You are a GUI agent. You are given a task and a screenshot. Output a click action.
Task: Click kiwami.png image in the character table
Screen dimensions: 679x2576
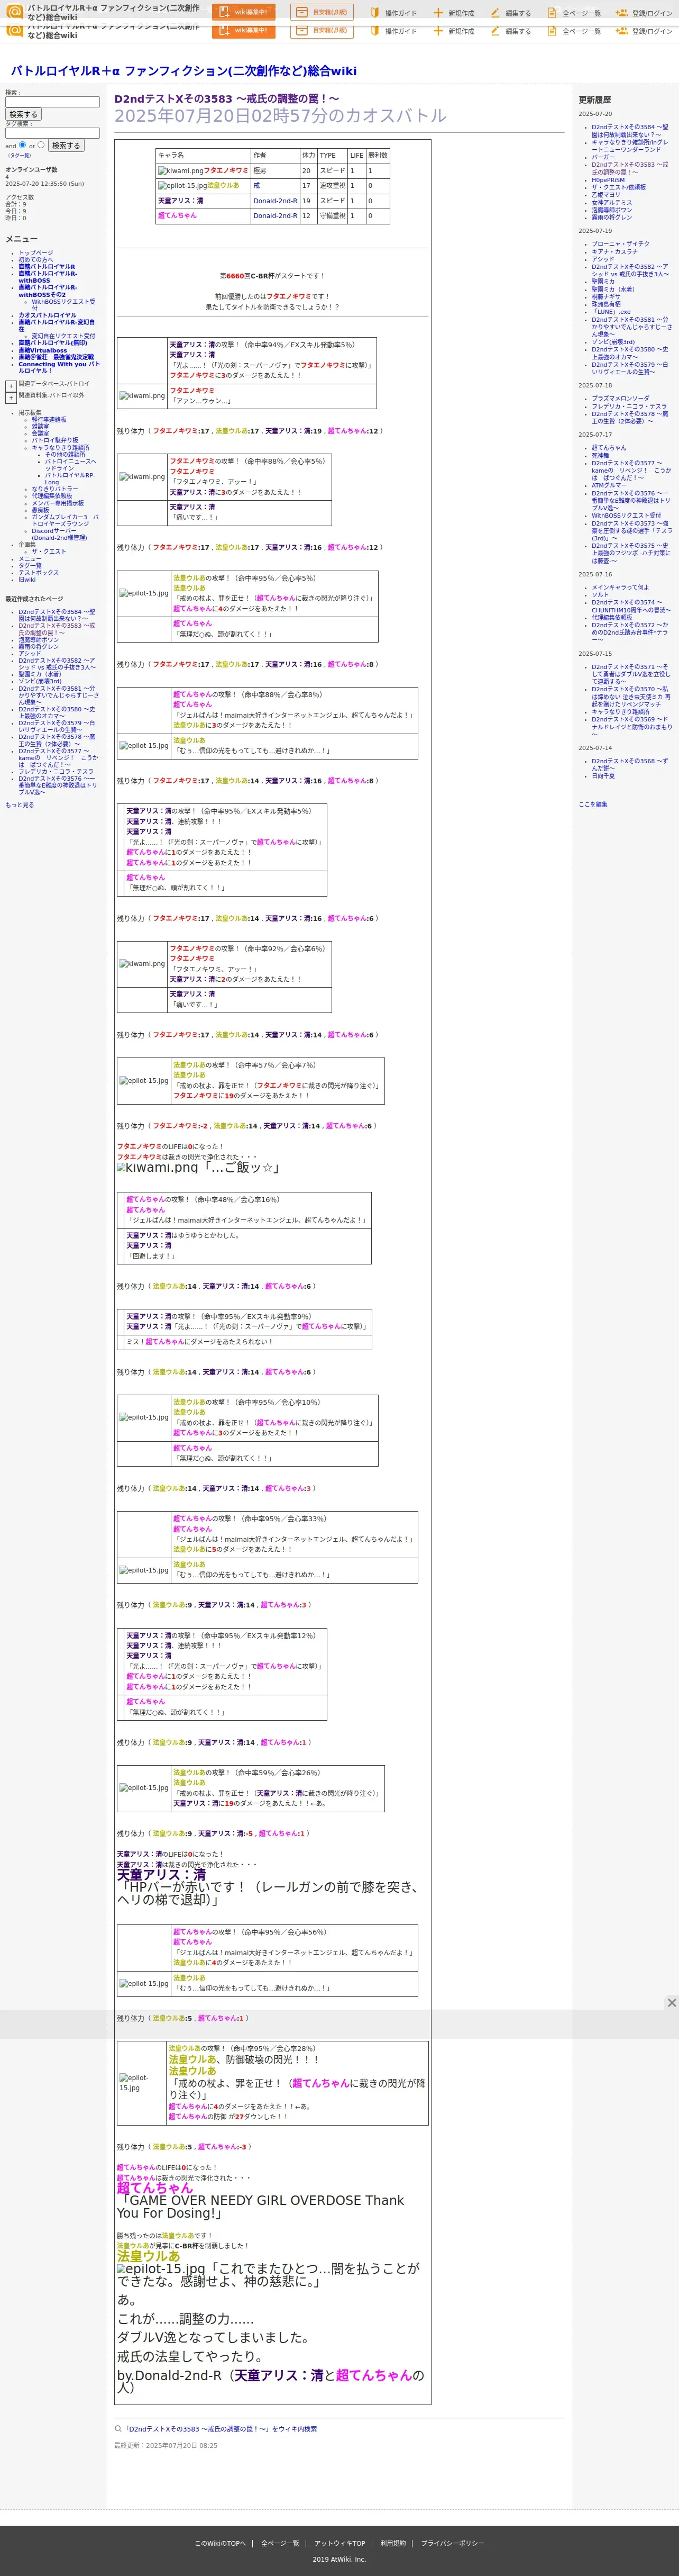(180, 171)
